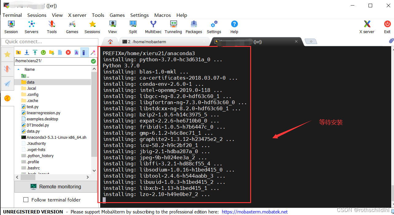The width and height of the screenshot is (394, 215).
Task: Select the parent directory '..' entry
Action: click(x=28, y=76)
